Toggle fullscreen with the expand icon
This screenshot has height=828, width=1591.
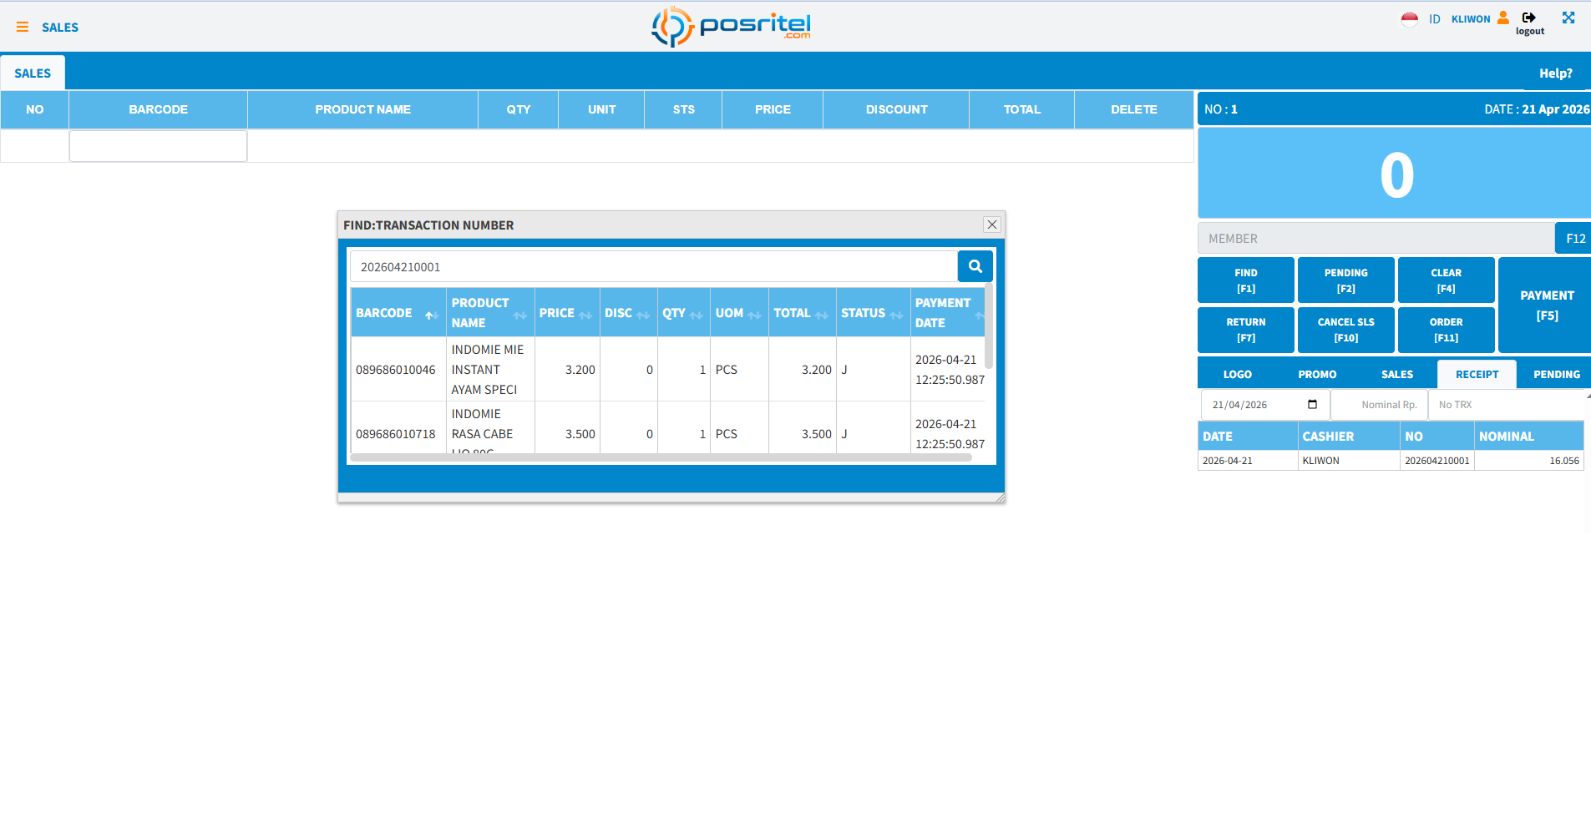point(1568,18)
